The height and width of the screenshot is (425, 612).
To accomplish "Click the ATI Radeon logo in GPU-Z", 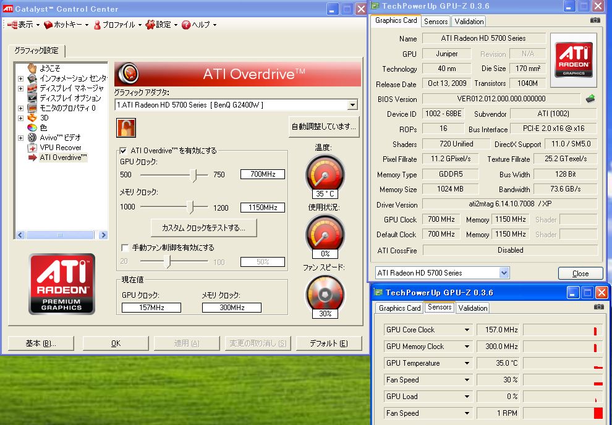I will pyautogui.click(x=573, y=60).
